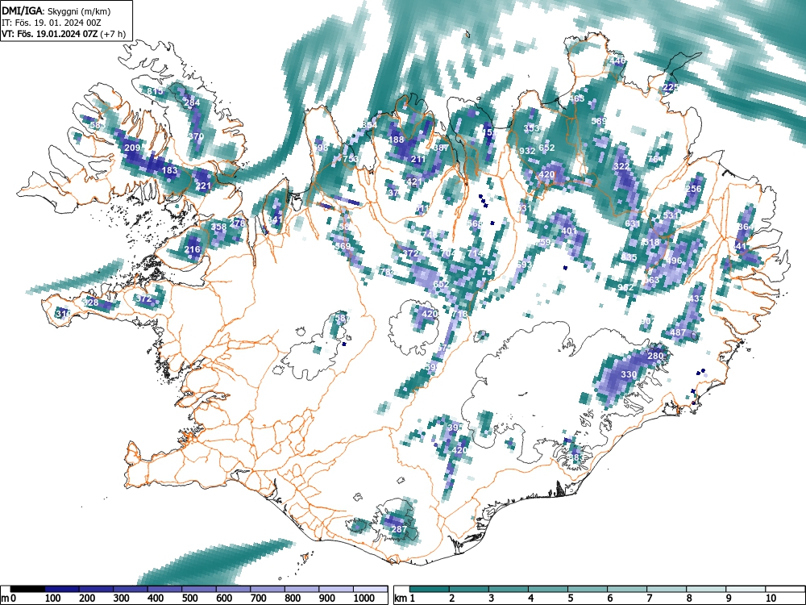Pick the swatch between 5 and 6 on km scale
The width and height of the screenshot is (806, 605).
[587, 589]
